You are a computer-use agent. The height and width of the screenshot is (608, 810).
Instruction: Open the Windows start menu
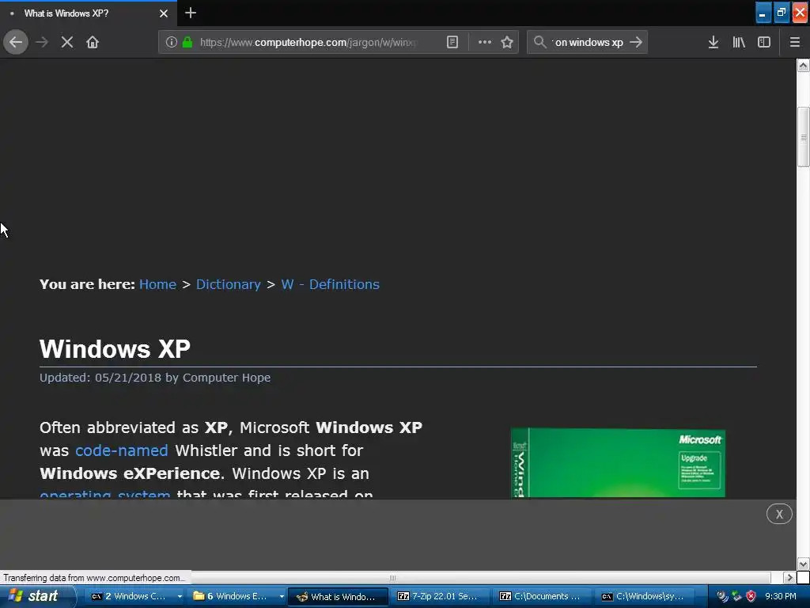(36, 596)
